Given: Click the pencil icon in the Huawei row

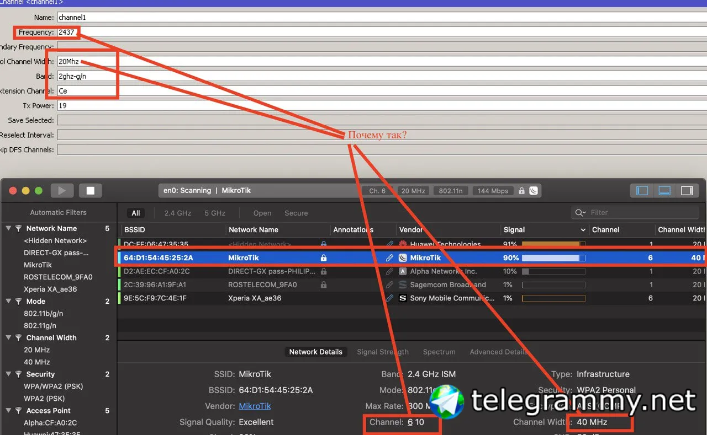Looking at the screenshot, I should 389,244.
